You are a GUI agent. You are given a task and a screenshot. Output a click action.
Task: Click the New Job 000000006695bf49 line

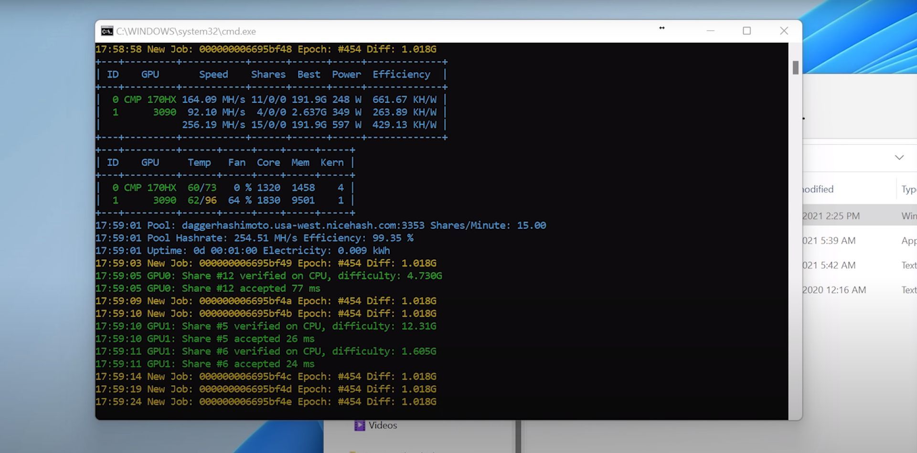point(266,263)
